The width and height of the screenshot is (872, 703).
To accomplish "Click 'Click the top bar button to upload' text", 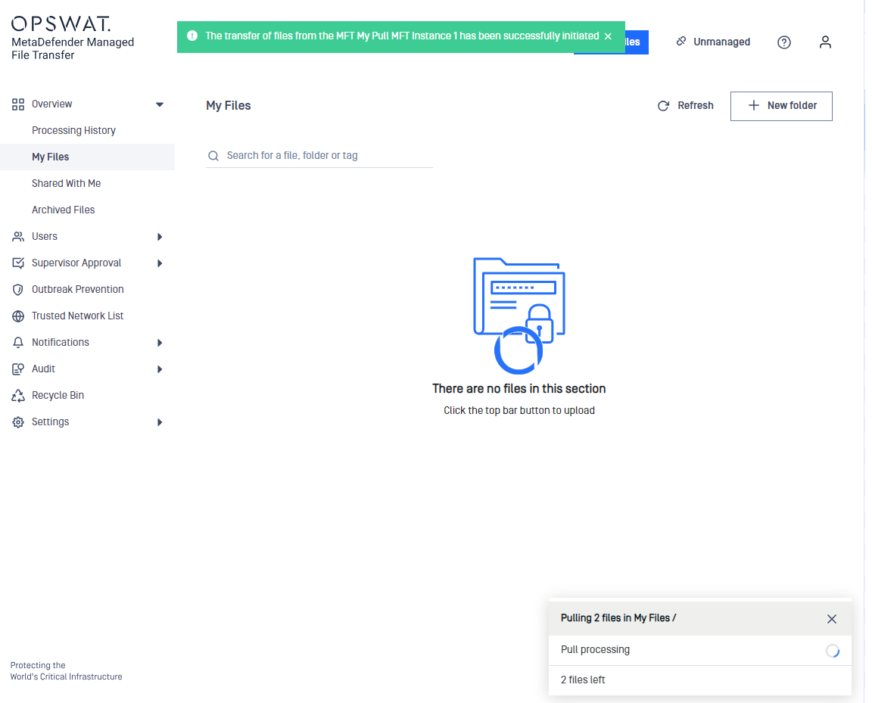I will (x=519, y=410).
